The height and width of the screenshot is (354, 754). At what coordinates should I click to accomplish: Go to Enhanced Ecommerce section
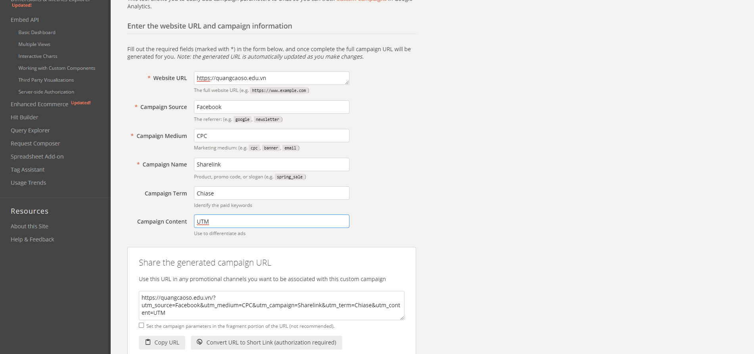(x=39, y=104)
